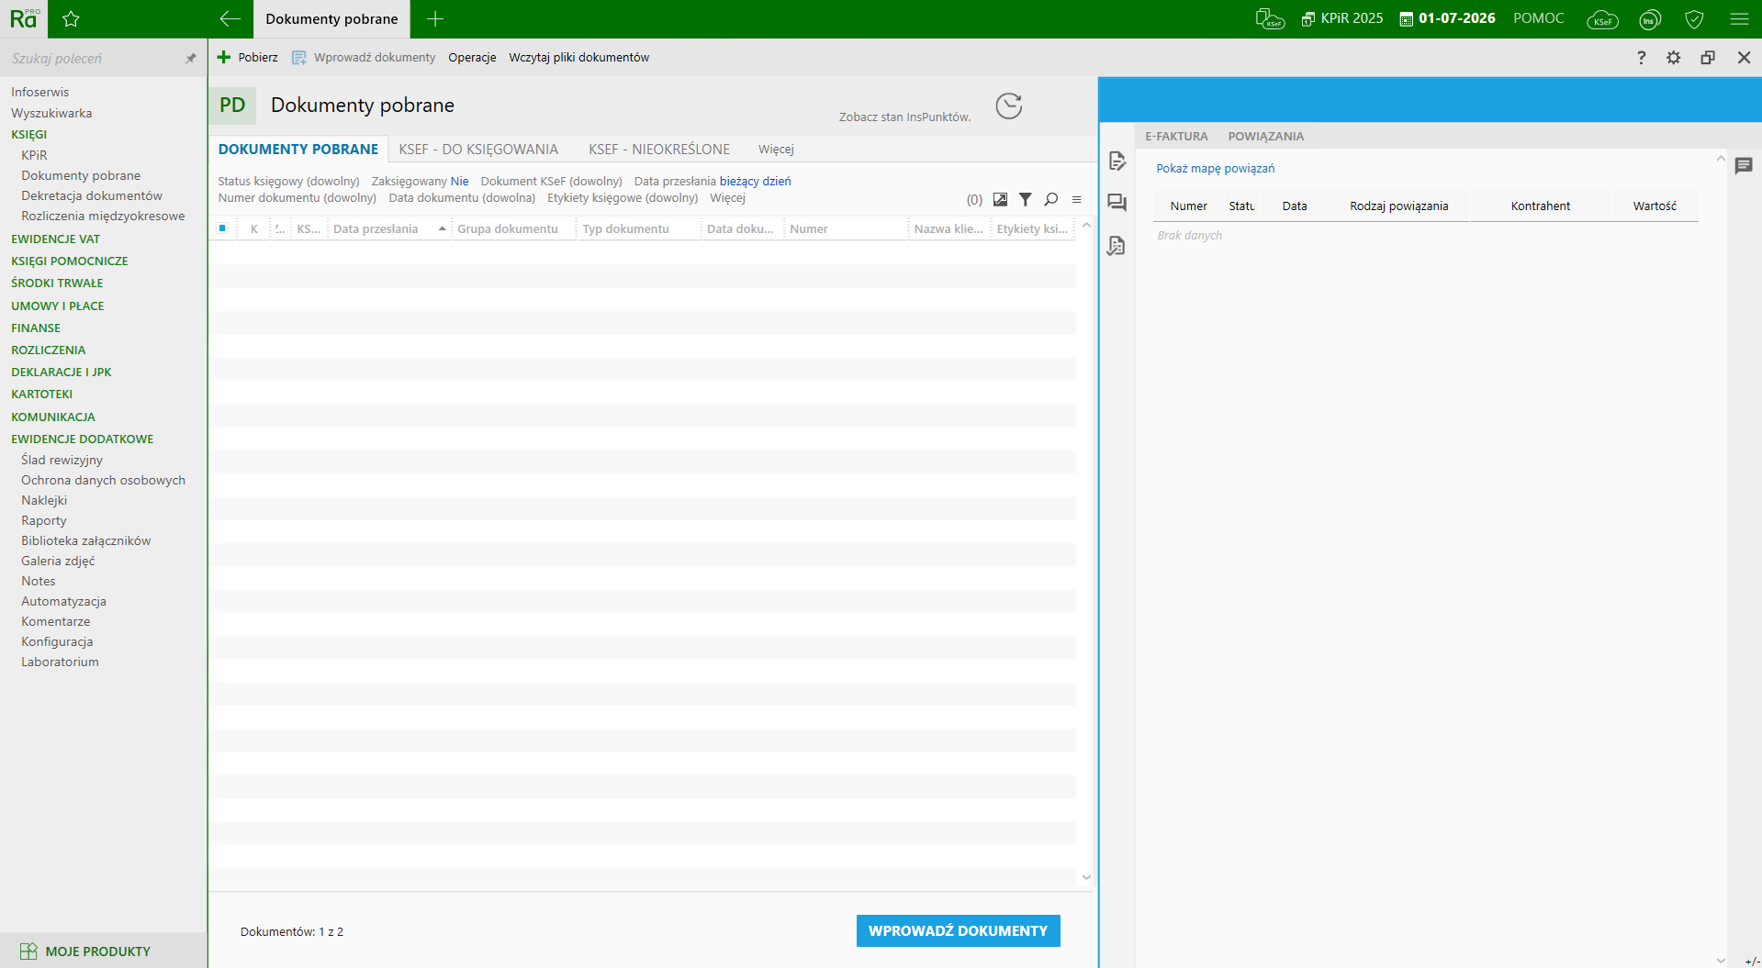Screen dimensions: 1762x968
Task: Open the comments speech bubbles side icon
Action: pyautogui.click(x=1117, y=203)
